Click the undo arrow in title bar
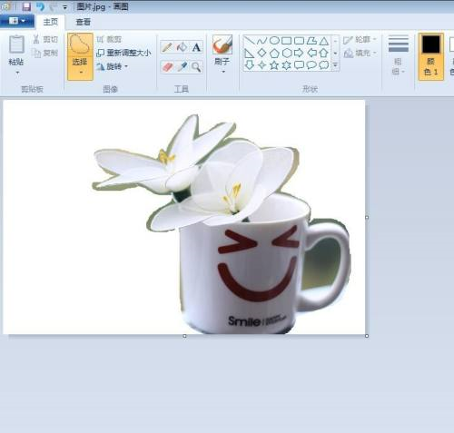The width and height of the screenshot is (454, 433). pyautogui.click(x=40, y=6)
